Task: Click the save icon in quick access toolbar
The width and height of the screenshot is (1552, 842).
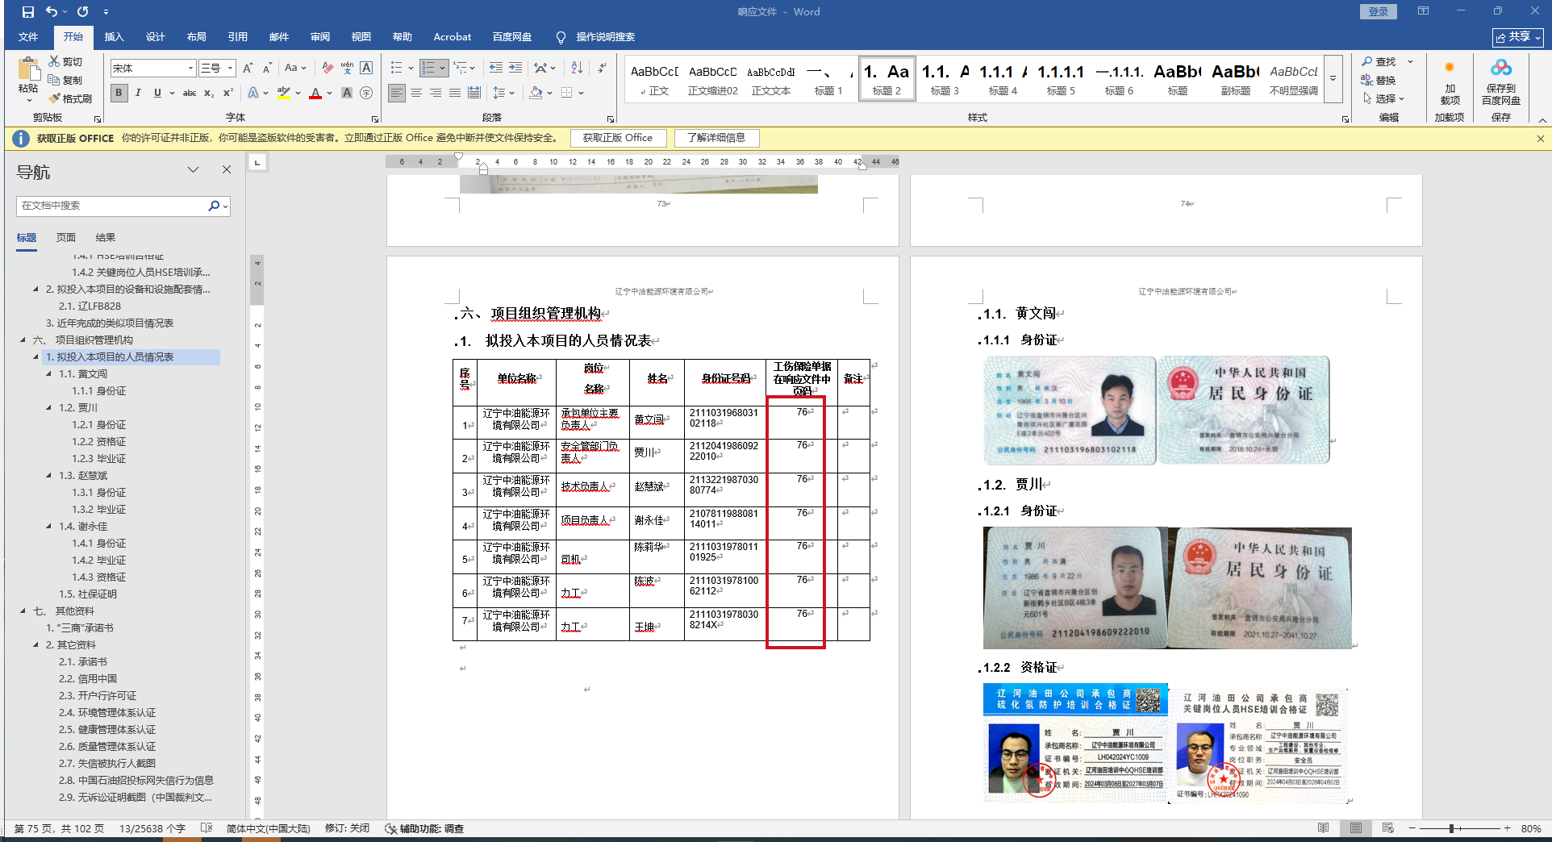Action: point(28,12)
